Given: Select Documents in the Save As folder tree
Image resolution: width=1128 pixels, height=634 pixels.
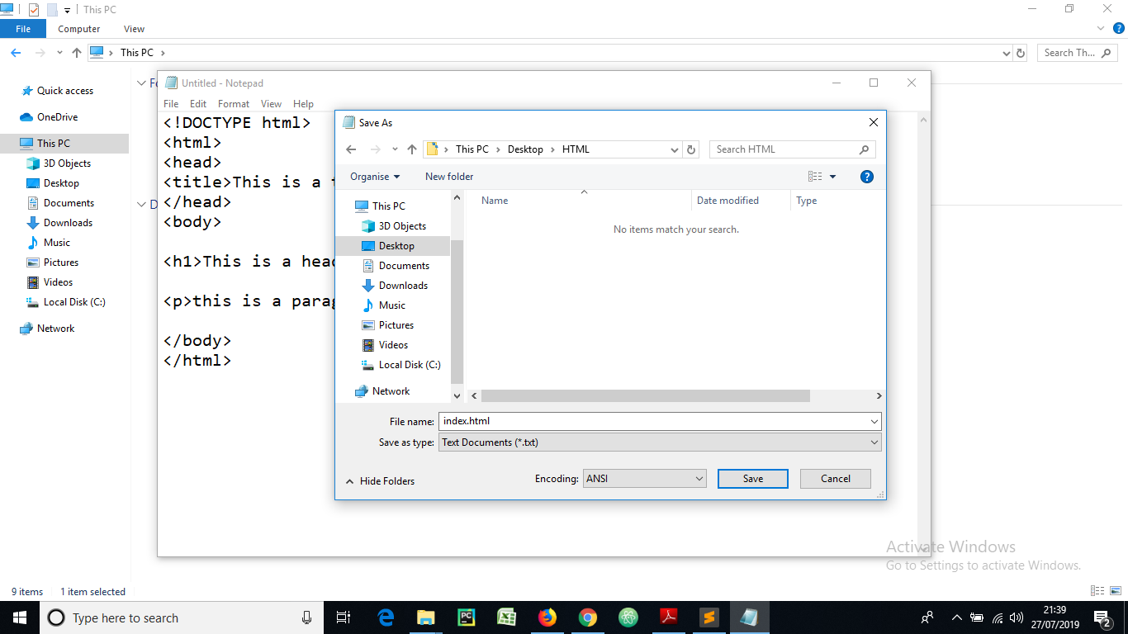Looking at the screenshot, I should (x=396, y=266).
